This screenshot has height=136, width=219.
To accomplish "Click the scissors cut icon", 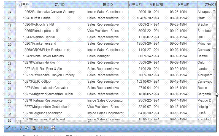I will 21,128.
